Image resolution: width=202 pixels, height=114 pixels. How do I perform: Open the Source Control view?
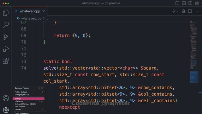[x=6, y=37]
